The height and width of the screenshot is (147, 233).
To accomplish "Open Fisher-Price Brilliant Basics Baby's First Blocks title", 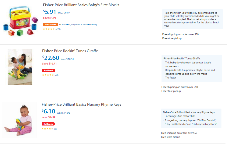I will [81, 5].
